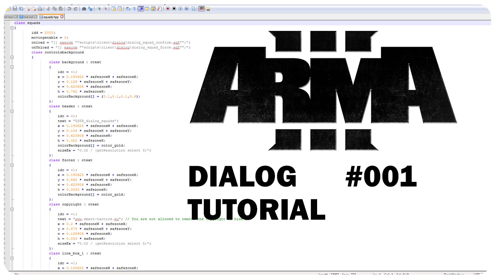495x278 pixels.
Task: Click 'class line_box_1 : ctext'
Action: [75, 253]
